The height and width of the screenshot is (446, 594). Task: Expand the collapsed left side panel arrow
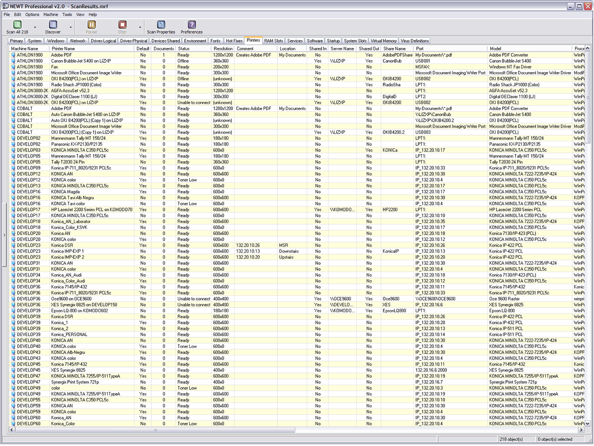coord(4,235)
